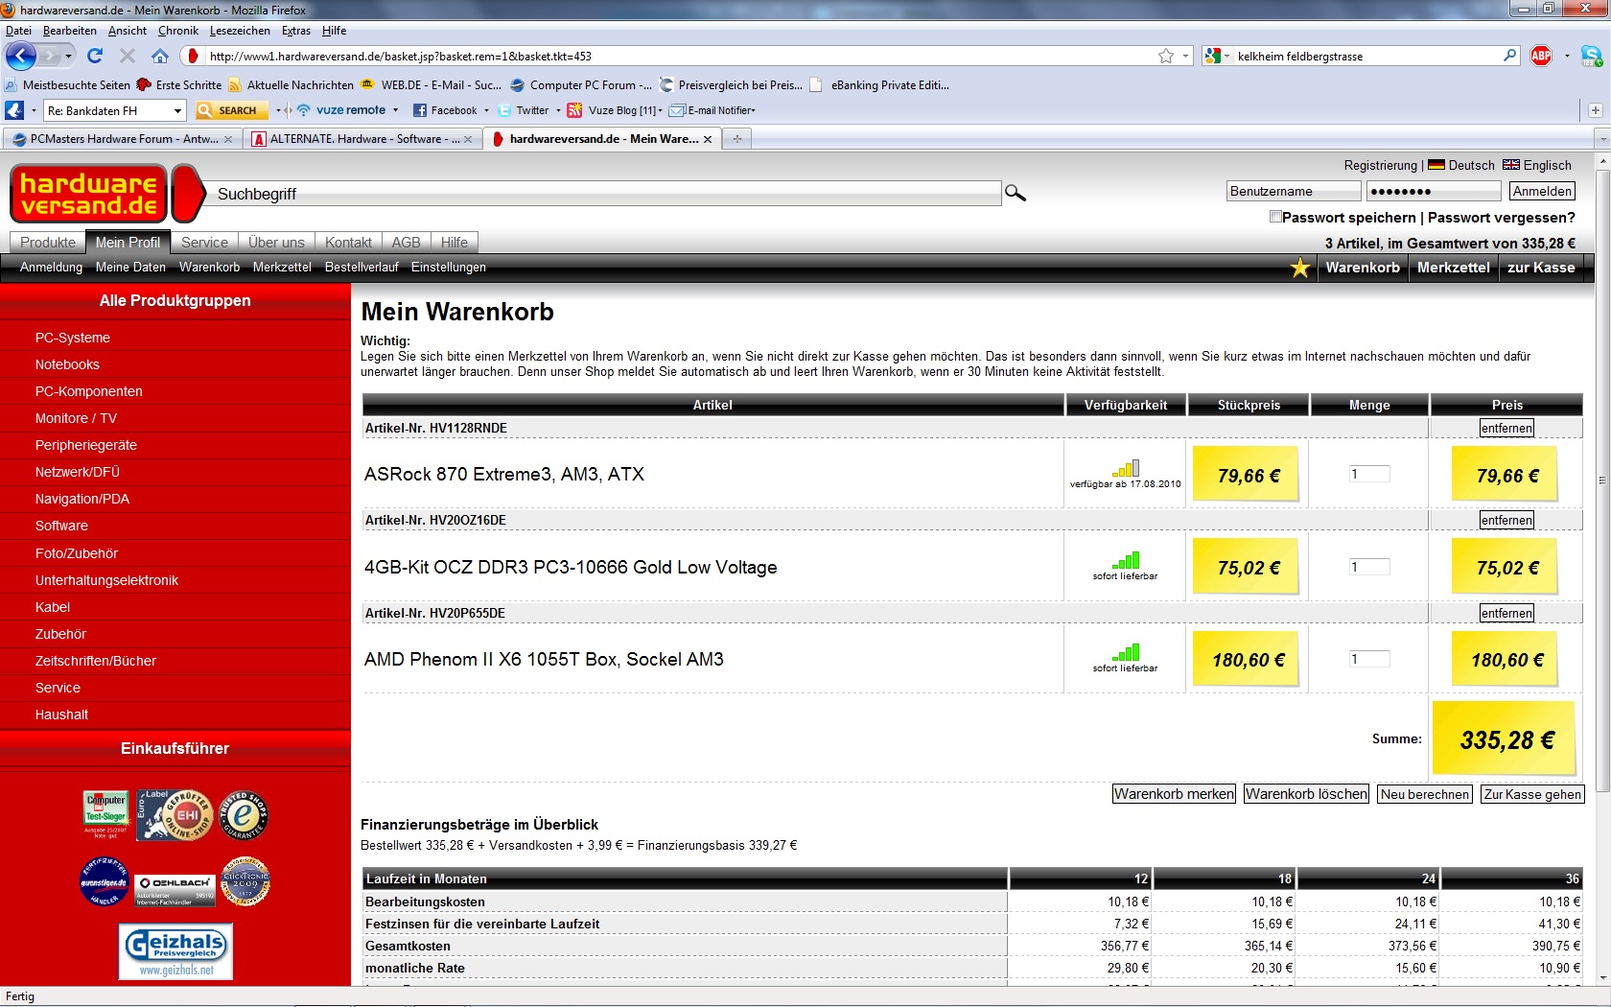Click the Computer Test-Sieger badge
Screen dimensions: 1611x1007
pos(105,815)
